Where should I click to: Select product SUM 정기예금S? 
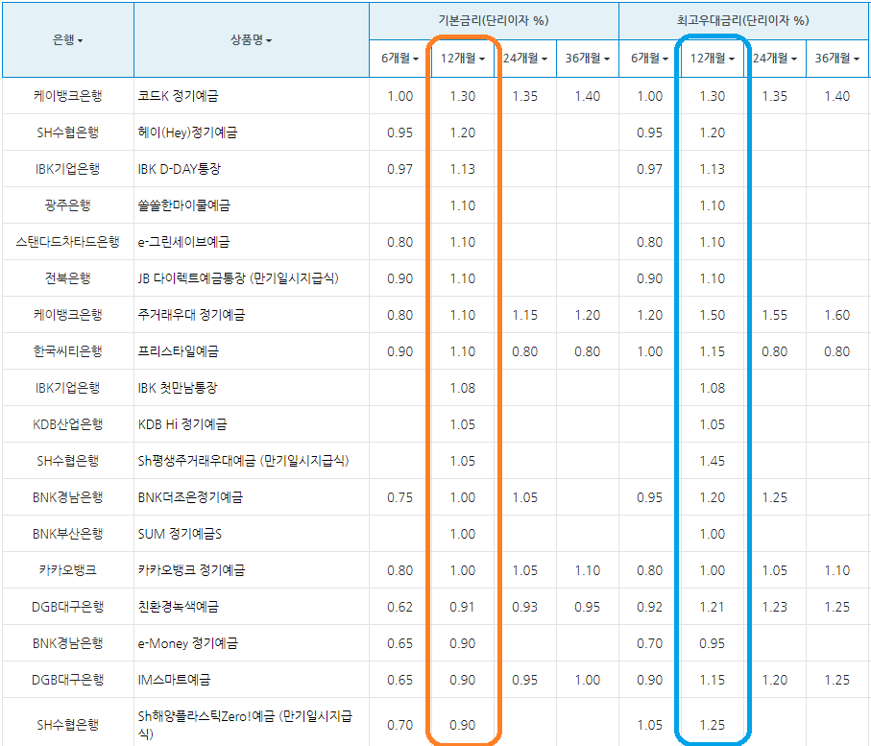[180, 534]
